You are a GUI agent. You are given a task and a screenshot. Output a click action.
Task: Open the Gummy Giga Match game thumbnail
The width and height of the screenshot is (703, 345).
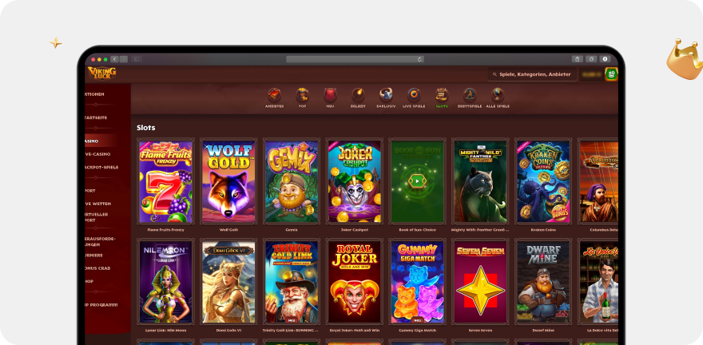click(x=417, y=282)
